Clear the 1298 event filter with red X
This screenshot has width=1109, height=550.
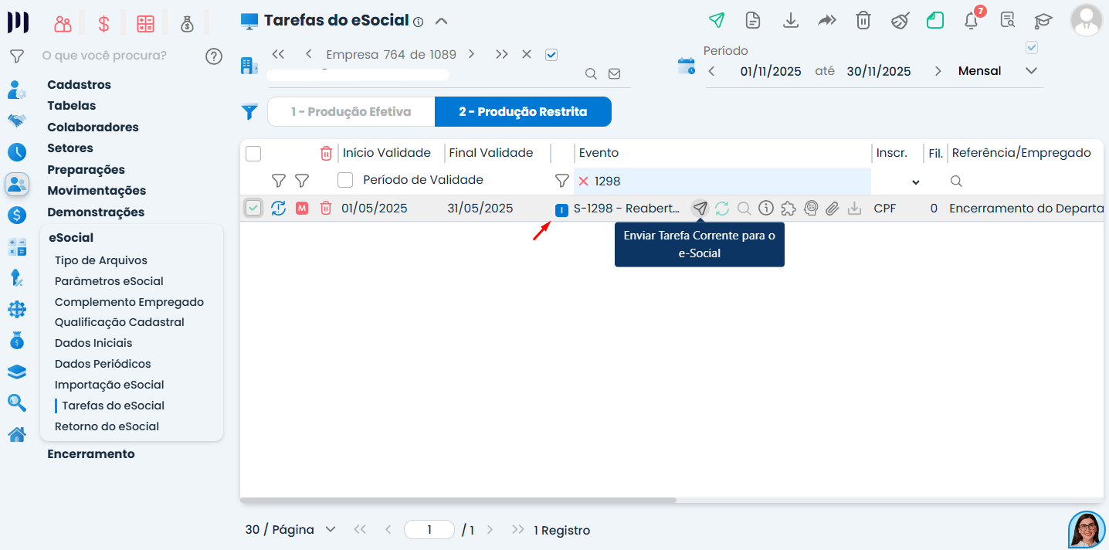click(x=583, y=181)
